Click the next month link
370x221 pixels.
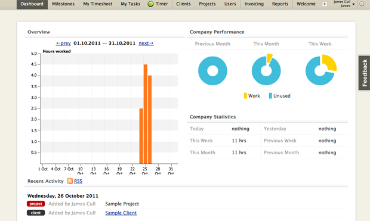146,43
